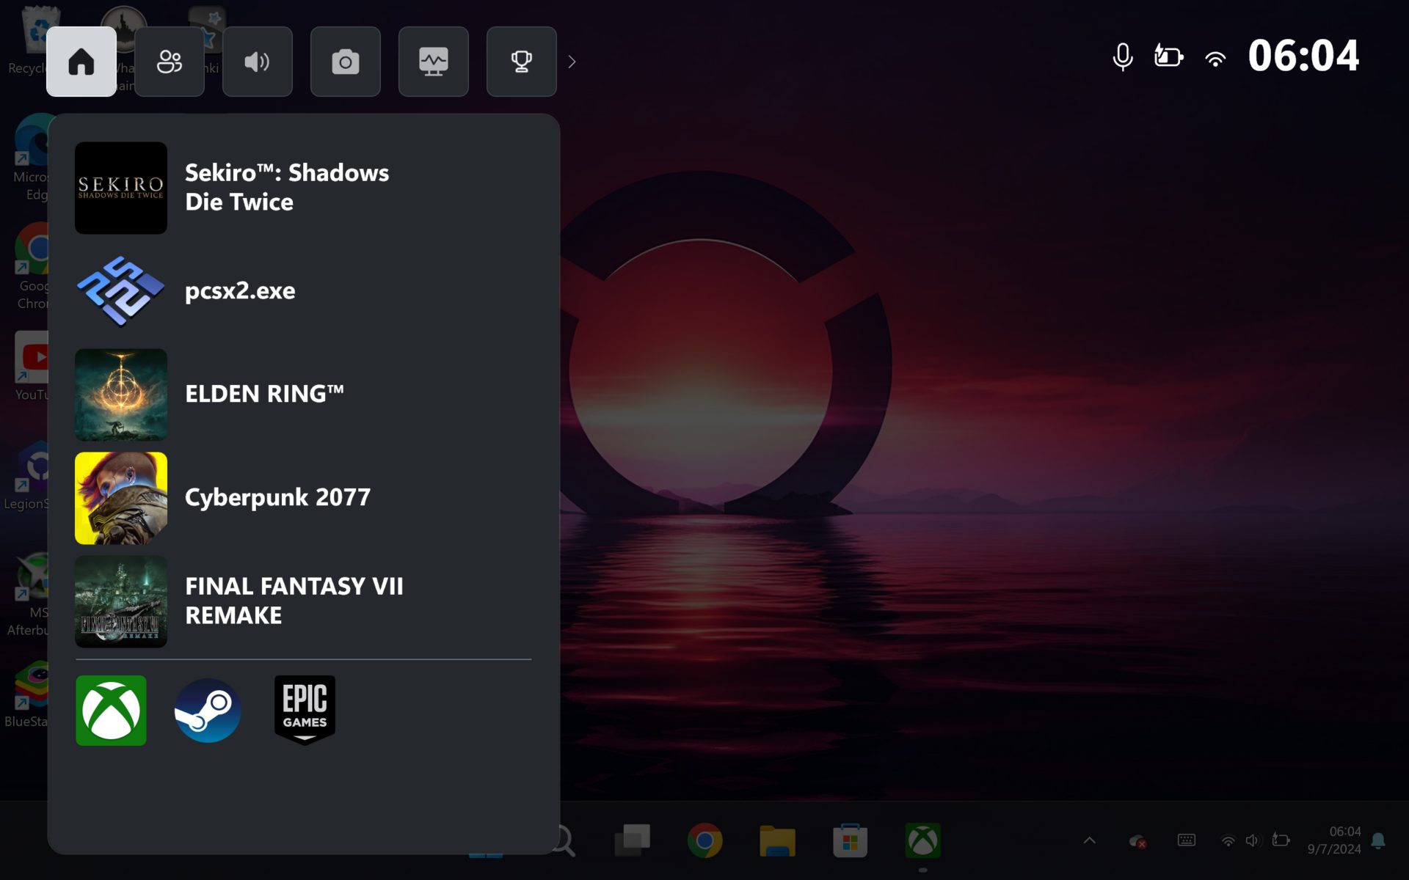The width and height of the screenshot is (1409, 880).
Task: Select pcsx2.exe from the game list
Action: (239, 291)
